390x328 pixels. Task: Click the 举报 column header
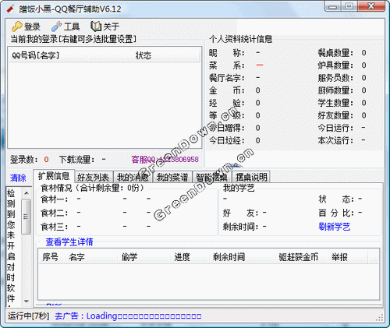pyautogui.click(x=348, y=257)
